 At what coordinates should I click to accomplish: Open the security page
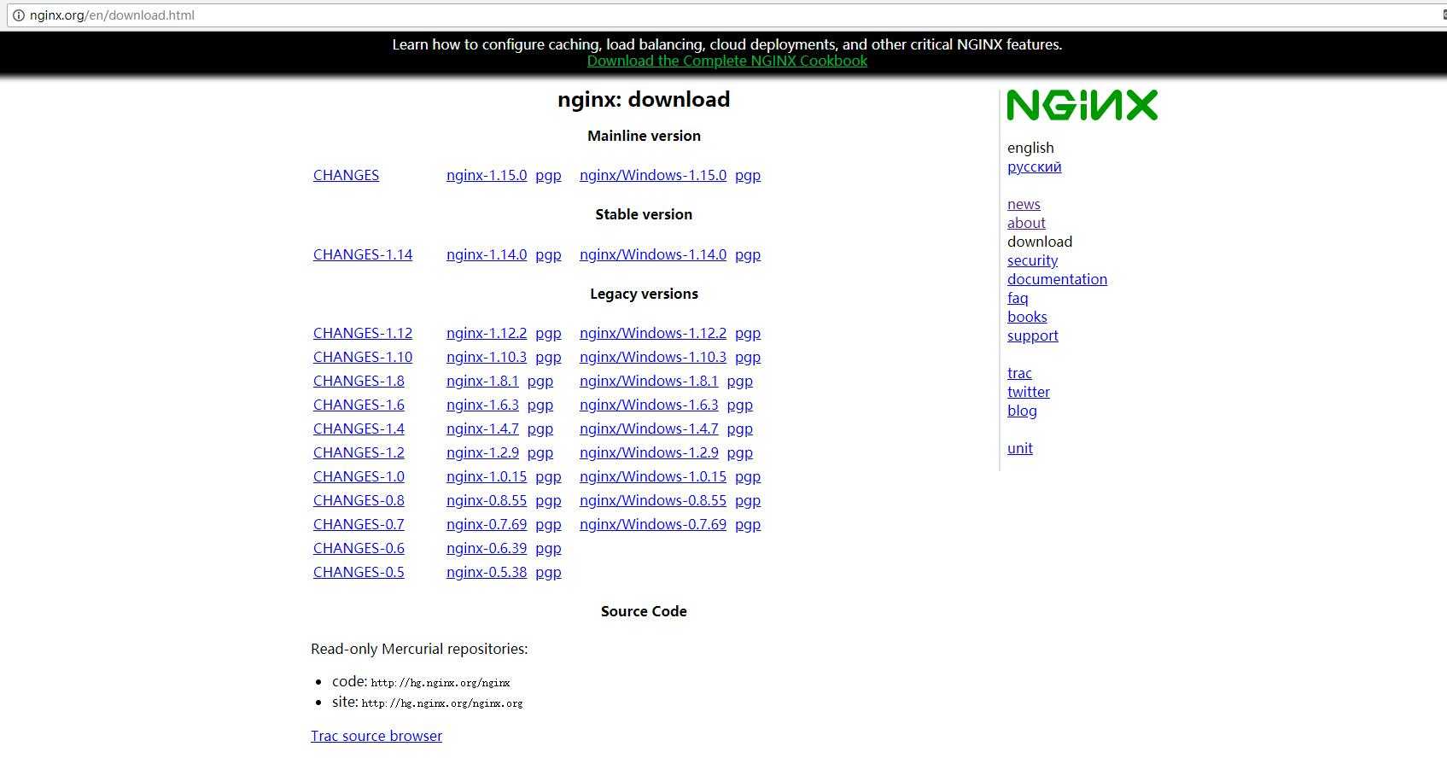pyautogui.click(x=1032, y=260)
